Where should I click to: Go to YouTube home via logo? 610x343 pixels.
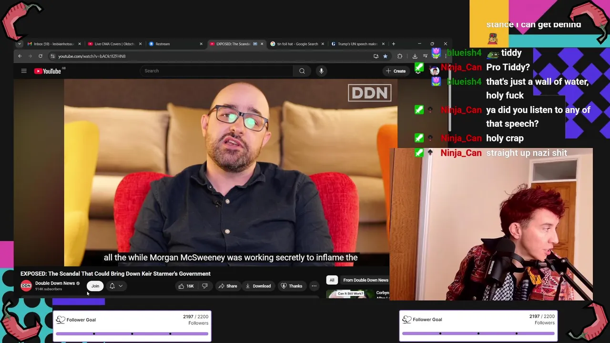pyautogui.click(x=48, y=71)
